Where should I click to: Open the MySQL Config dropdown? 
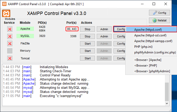[120, 36]
